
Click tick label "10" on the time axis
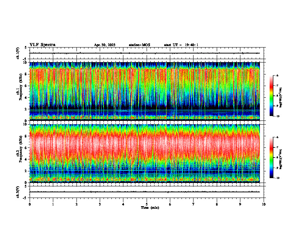pos(264,204)
